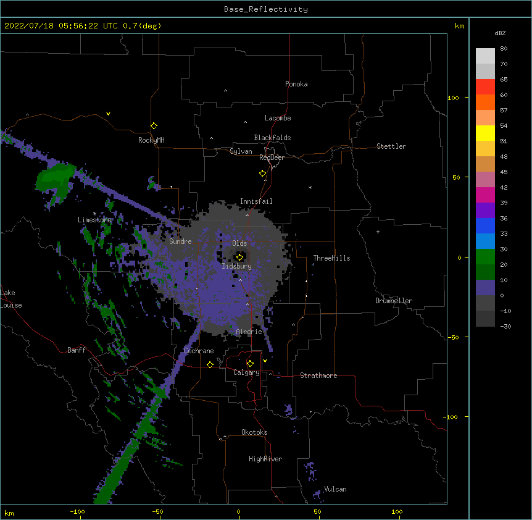
Task: Select the blue 36 dBZ color swatch
Action: coord(485,225)
